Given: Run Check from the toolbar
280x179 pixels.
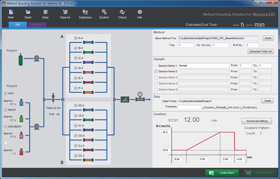Looking at the screenshot, I should coord(122,12).
